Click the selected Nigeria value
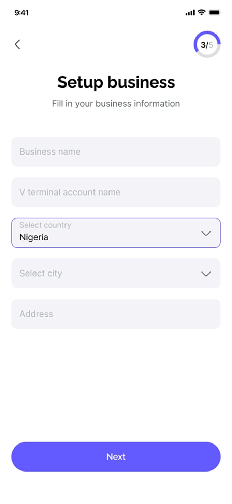Viewport: 232px width, 504px height. point(34,237)
